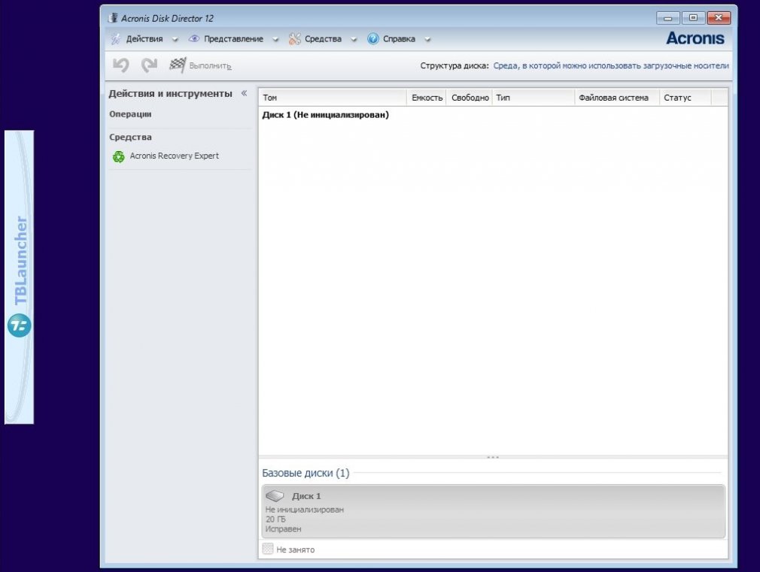Sort by the Тип column header
760x572 pixels.
pyautogui.click(x=534, y=98)
